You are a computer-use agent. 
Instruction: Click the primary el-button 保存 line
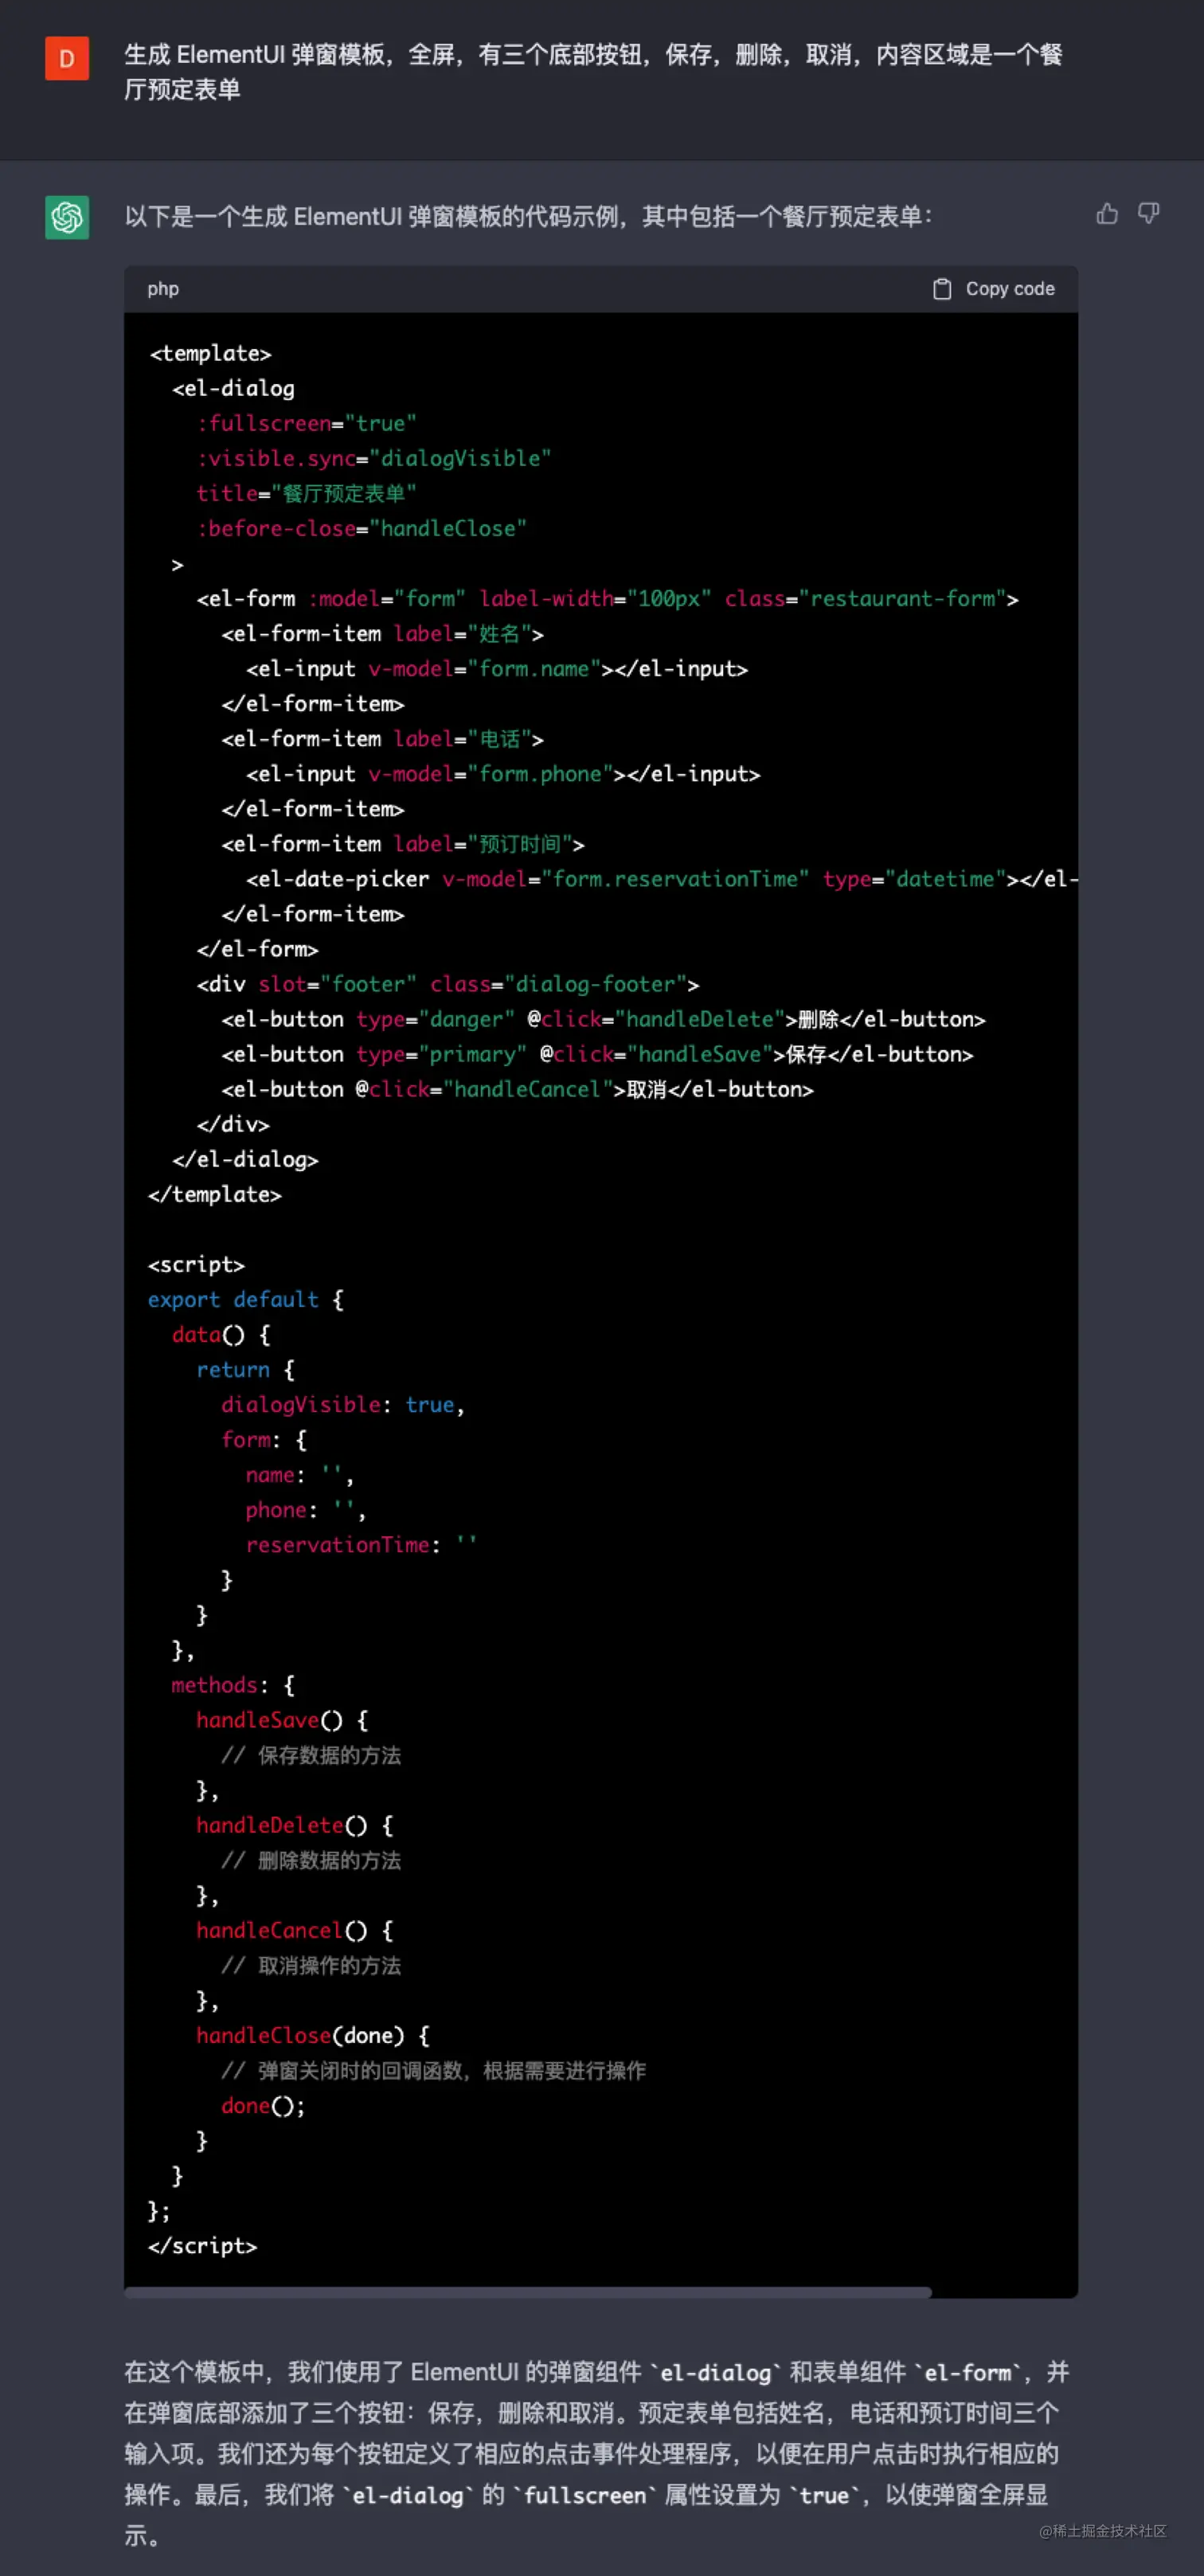(x=596, y=1053)
